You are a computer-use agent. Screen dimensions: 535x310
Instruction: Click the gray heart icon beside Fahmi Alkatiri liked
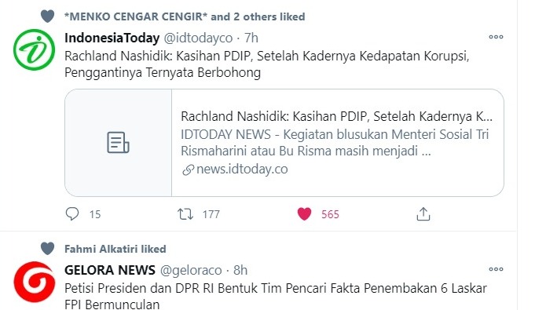pyautogui.click(x=47, y=249)
